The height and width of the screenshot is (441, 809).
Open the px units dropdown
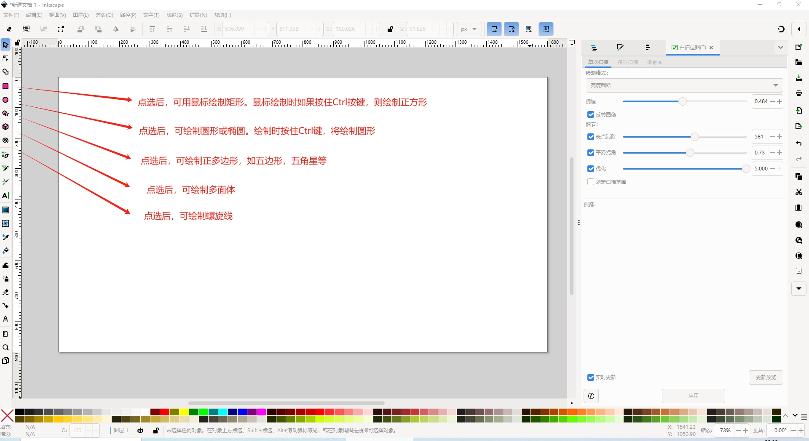point(469,29)
